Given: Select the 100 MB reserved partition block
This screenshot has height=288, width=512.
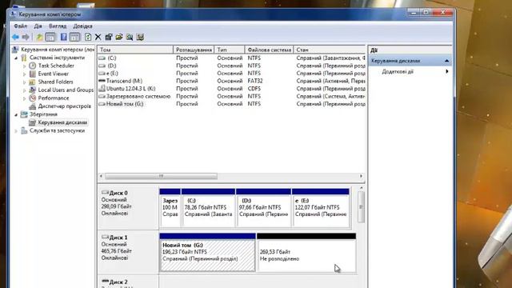Looking at the screenshot, I should click(x=170, y=207).
